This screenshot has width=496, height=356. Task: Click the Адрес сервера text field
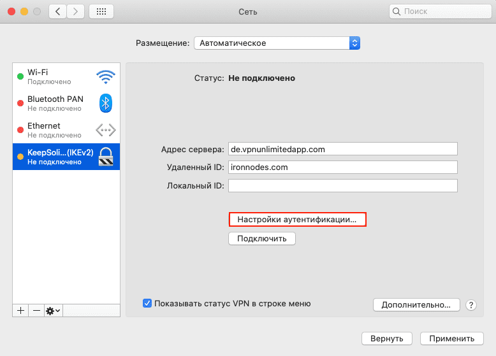tap(343, 148)
